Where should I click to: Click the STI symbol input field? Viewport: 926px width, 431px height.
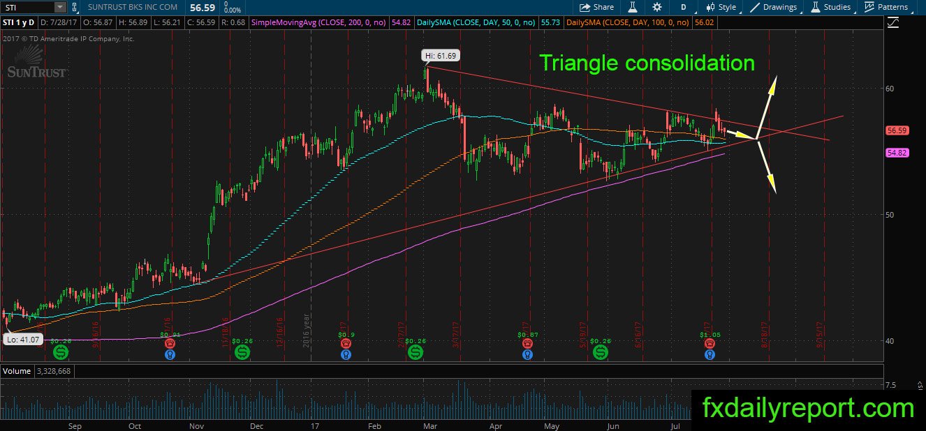point(27,7)
